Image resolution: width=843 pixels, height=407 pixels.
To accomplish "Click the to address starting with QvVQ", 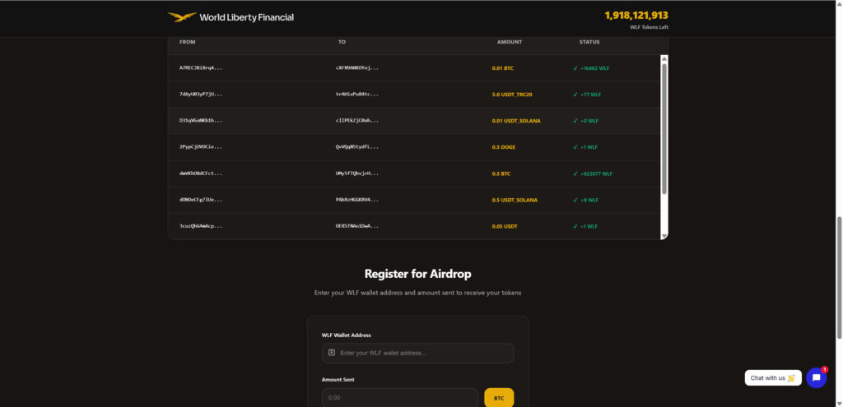I will [357, 147].
